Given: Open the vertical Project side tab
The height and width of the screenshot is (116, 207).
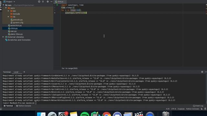Looking at the screenshot, I should point(1,5).
